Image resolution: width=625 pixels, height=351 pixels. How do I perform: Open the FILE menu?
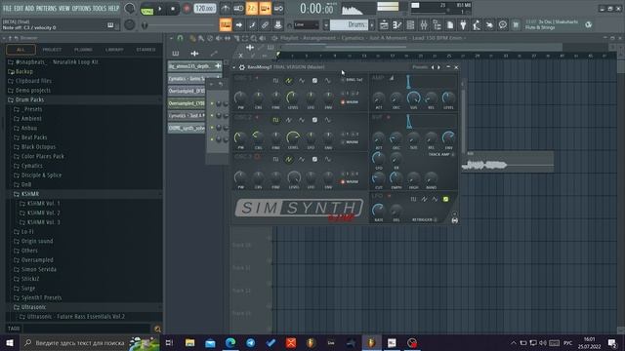coord(7,8)
